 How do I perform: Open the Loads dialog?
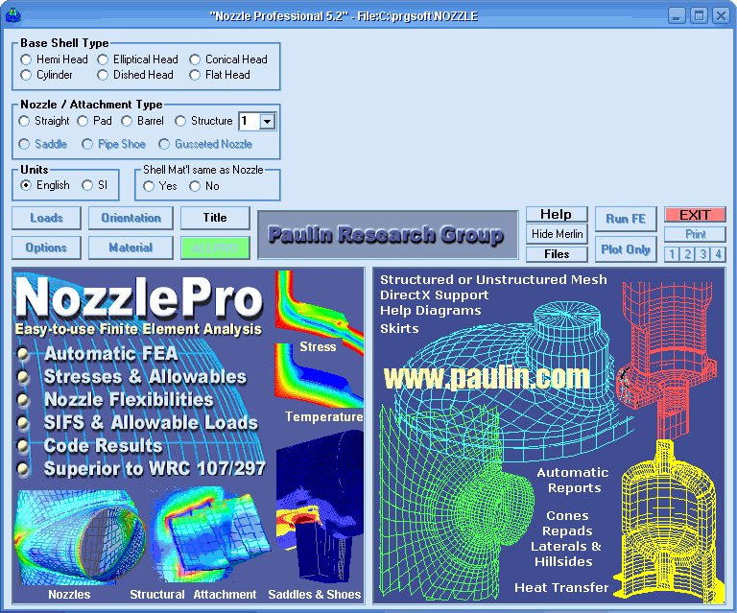46,219
